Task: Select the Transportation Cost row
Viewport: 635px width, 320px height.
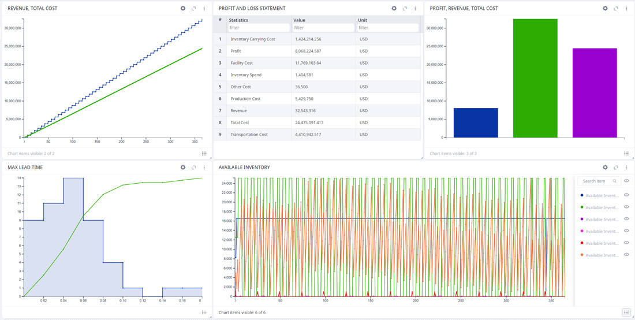Action: pos(317,135)
